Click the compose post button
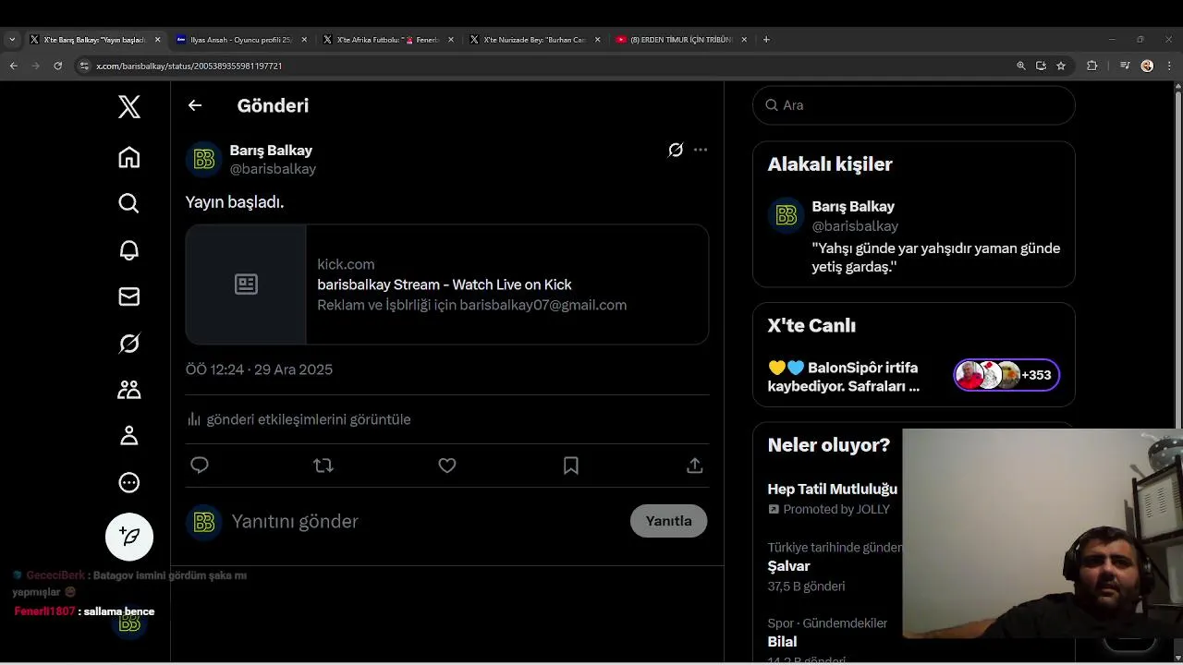Viewport: 1183px width, 665px height. coord(129,537)
